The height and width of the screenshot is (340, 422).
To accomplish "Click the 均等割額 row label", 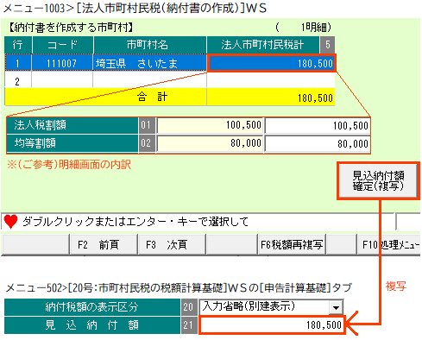I will pos(72,143).
